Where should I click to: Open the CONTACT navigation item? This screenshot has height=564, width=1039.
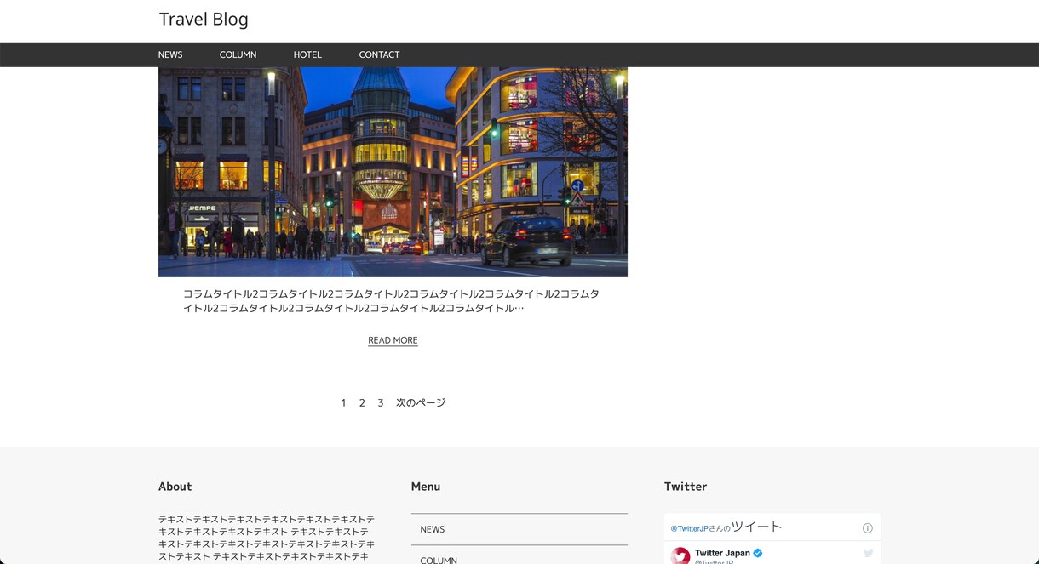point(379,54)
